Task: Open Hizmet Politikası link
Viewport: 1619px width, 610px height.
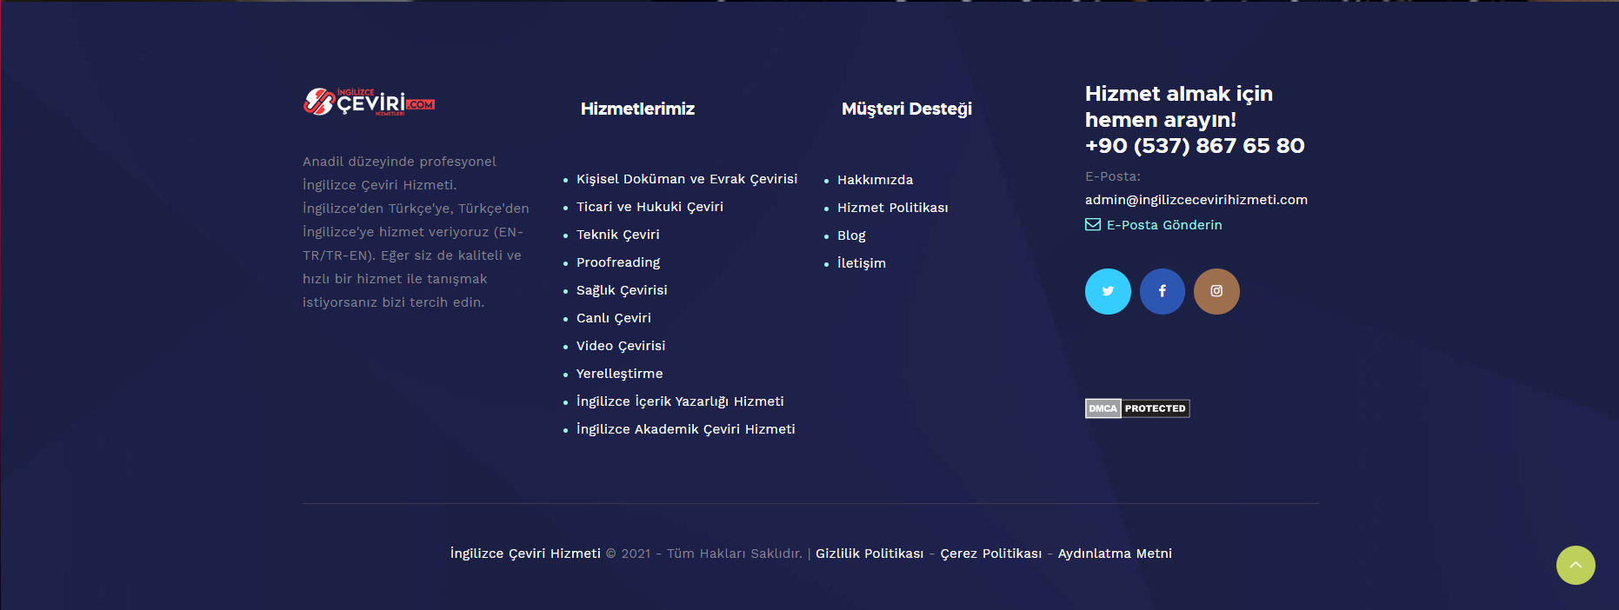Action: coord(893,208)
